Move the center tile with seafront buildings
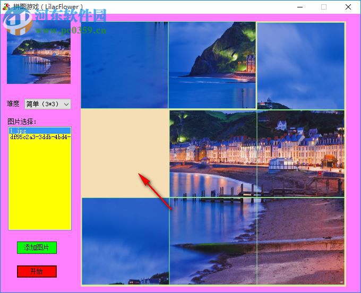361x293 pixels. click(213, 153)
